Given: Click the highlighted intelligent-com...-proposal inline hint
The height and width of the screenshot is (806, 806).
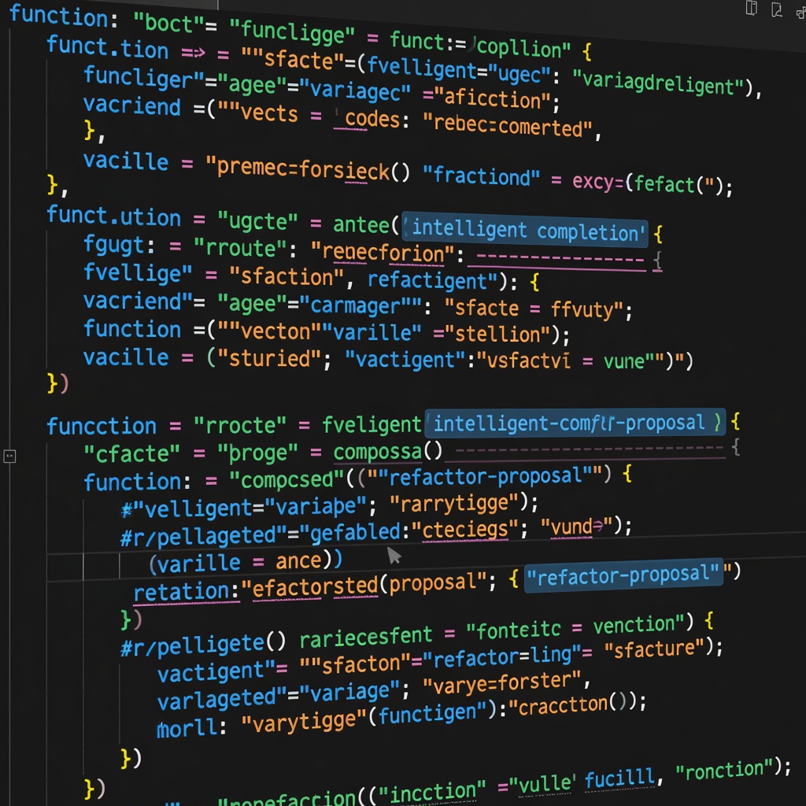Looking at the screenshot, I should (575, 423).
